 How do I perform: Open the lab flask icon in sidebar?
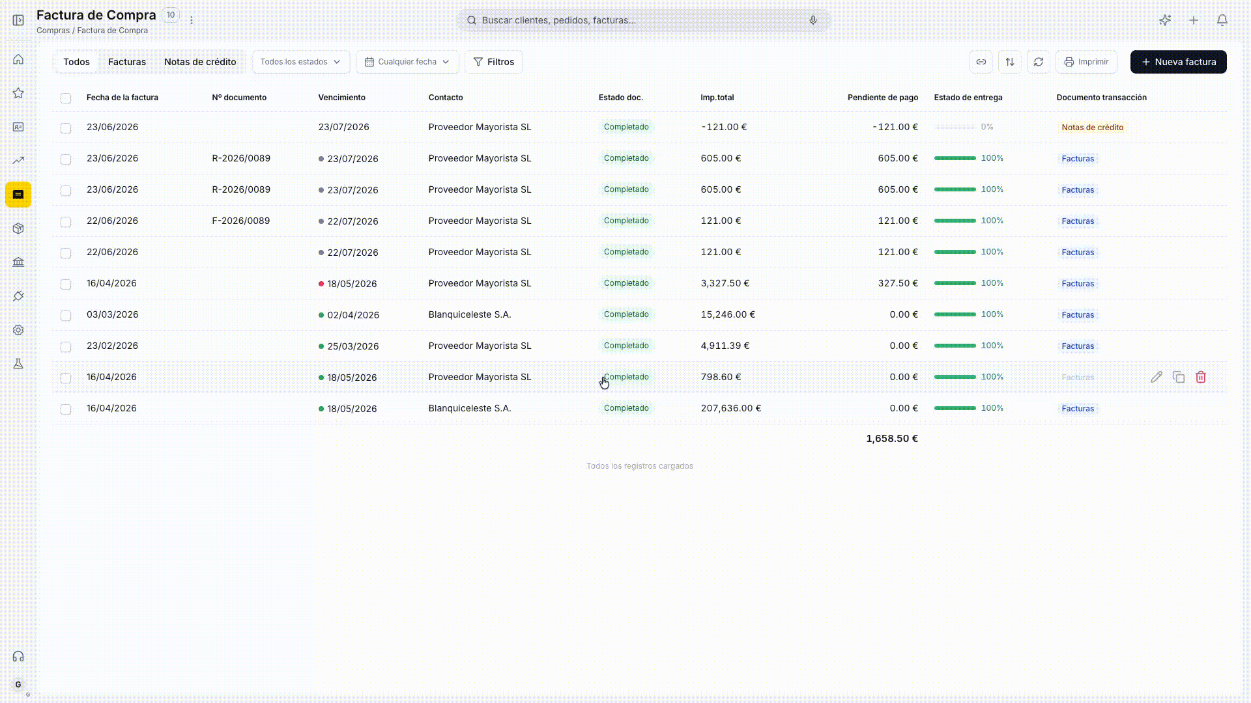(x=18, y=364)
